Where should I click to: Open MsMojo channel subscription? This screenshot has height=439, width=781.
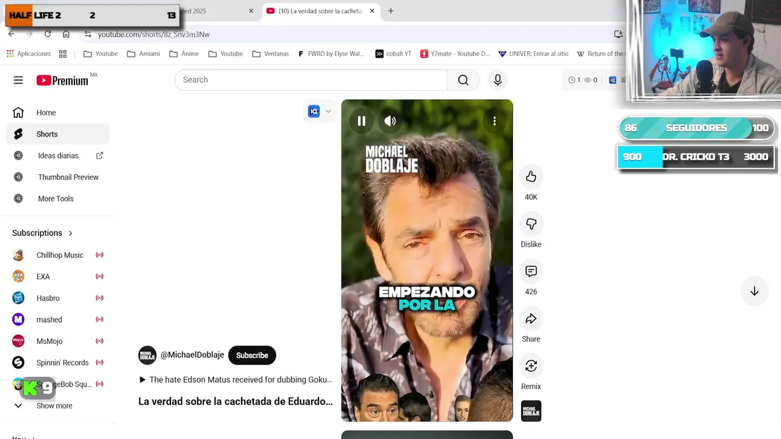coord(58,341)
